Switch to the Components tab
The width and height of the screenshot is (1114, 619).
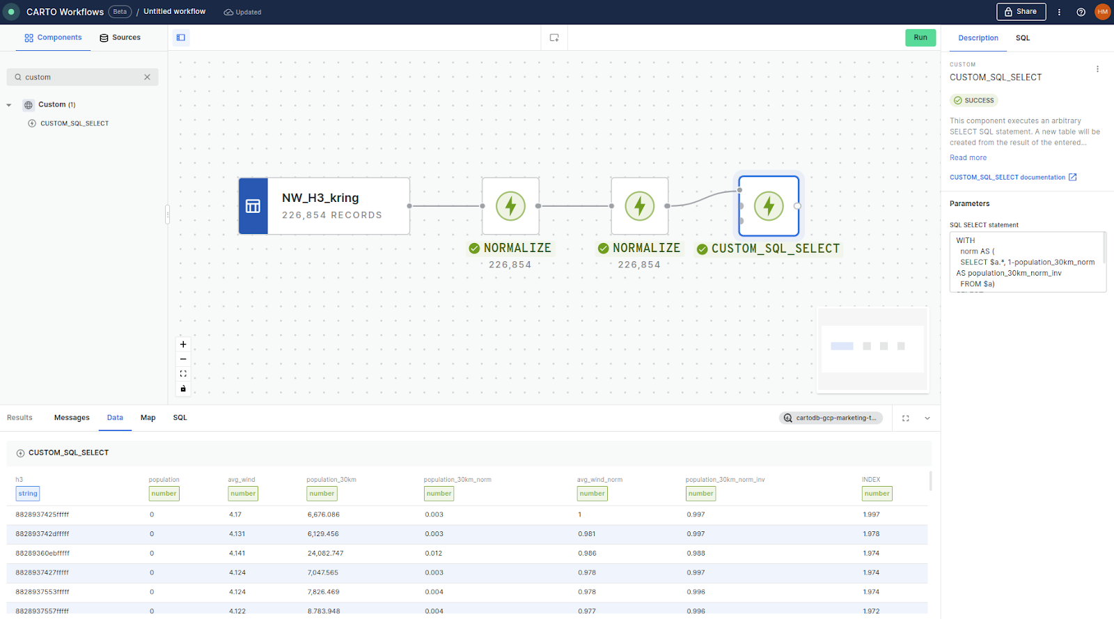point(53,38)
